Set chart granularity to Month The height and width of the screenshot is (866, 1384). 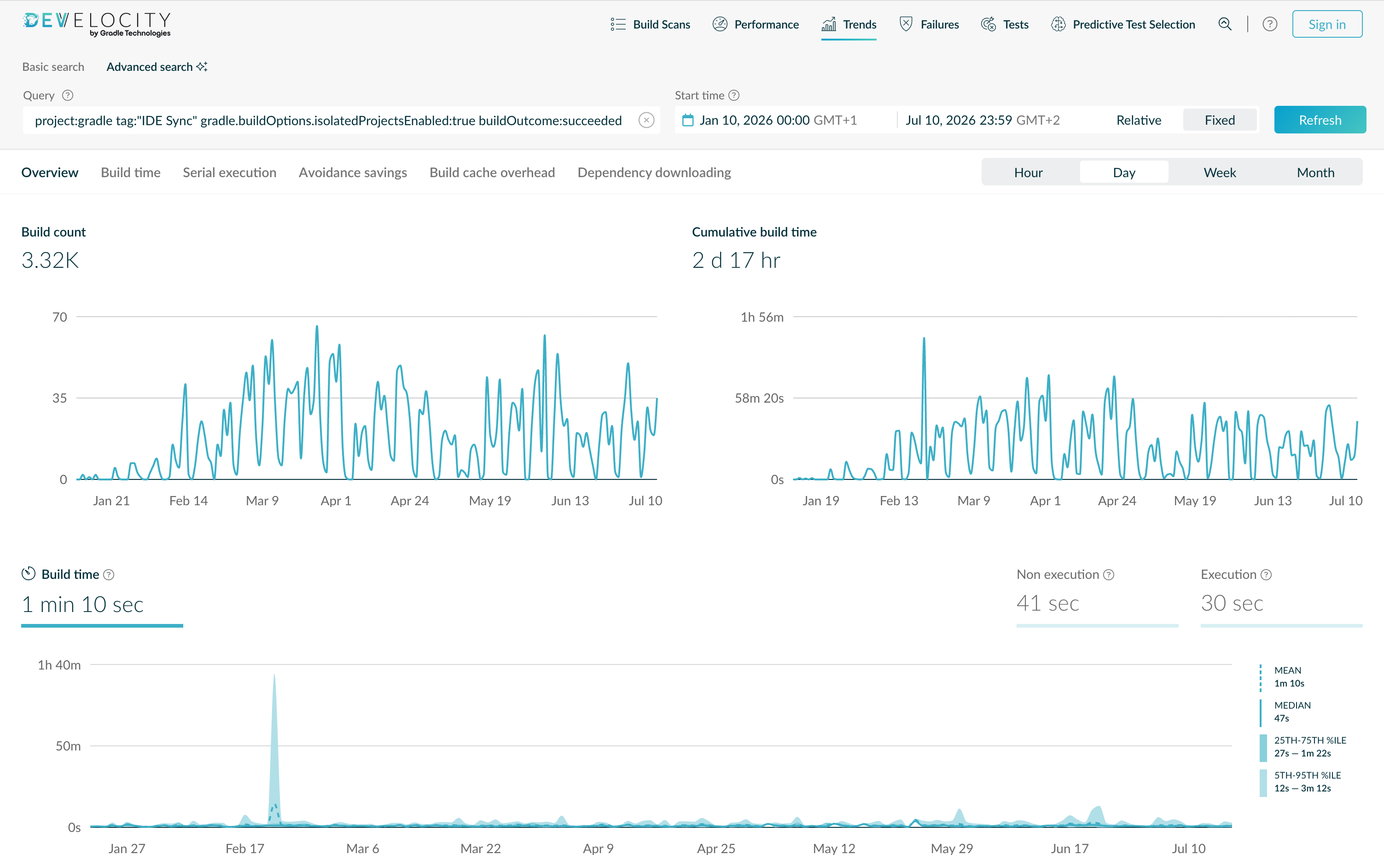[x=1315, y=173]
